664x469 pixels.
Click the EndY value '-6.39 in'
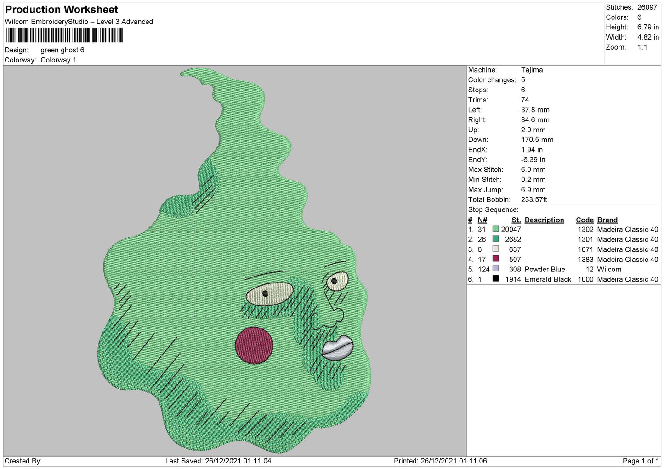533,160
